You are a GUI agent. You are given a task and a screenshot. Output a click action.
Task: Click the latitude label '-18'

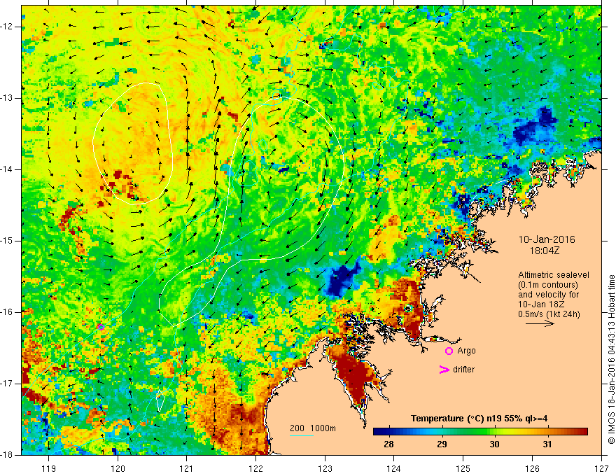click(x=8, y=455)
